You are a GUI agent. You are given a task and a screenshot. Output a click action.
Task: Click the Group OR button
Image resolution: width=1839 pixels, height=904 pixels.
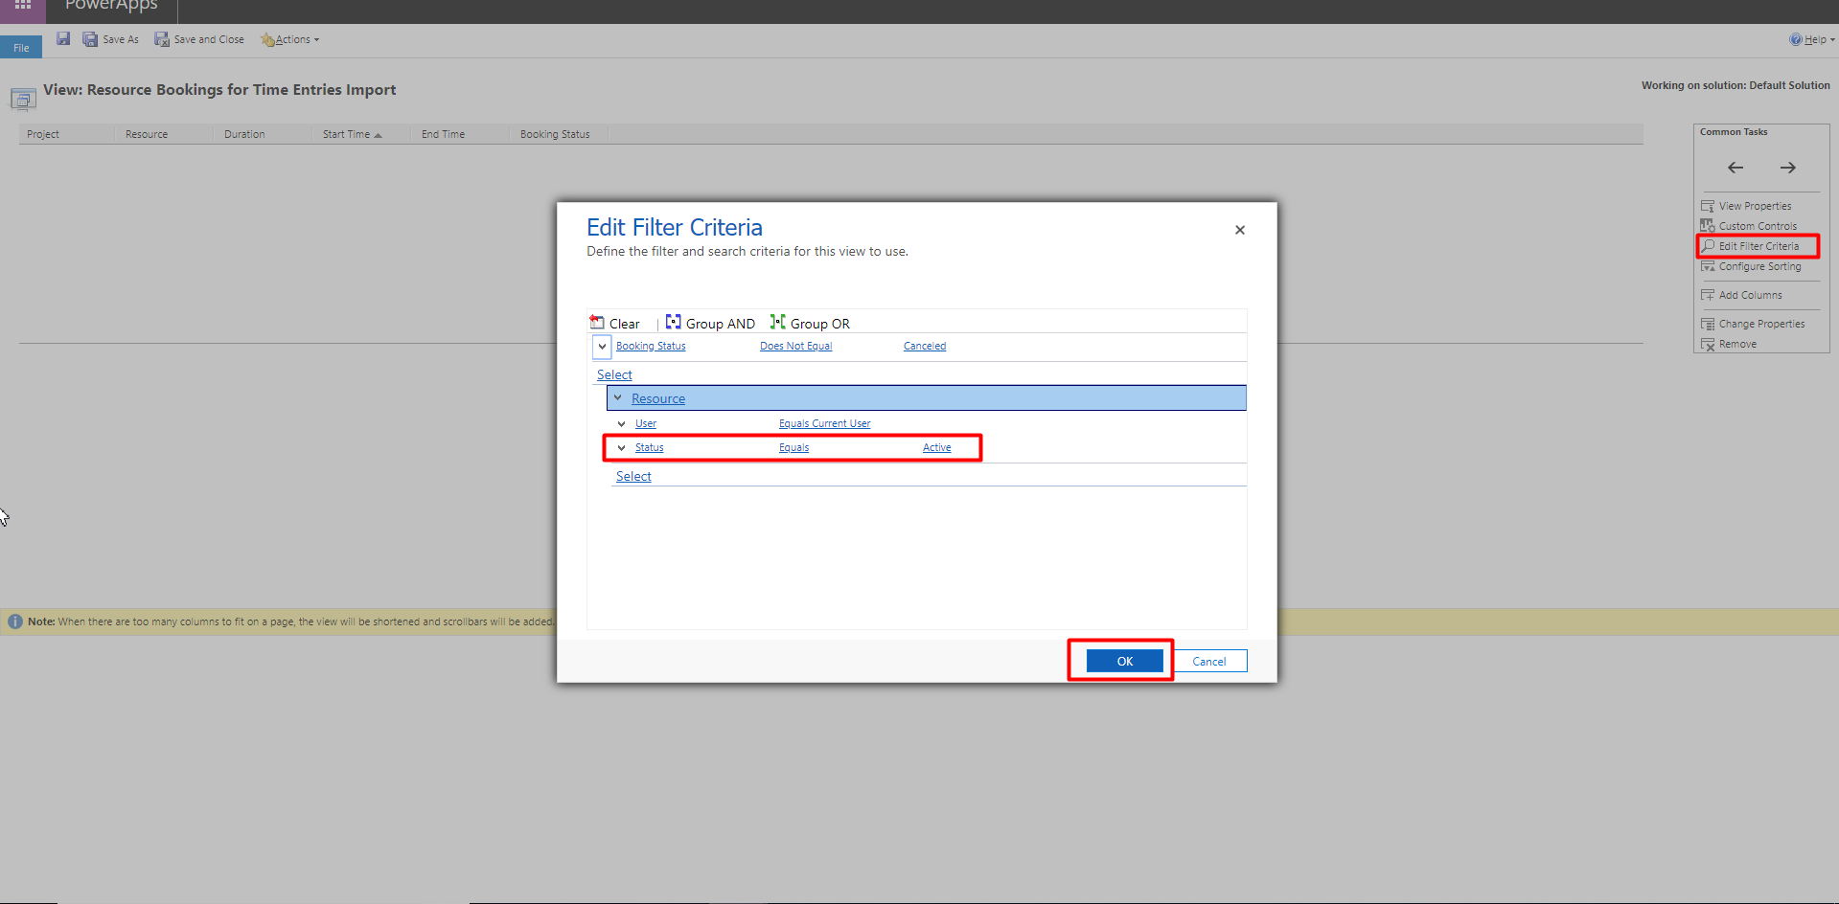click(x=810, y=323)
